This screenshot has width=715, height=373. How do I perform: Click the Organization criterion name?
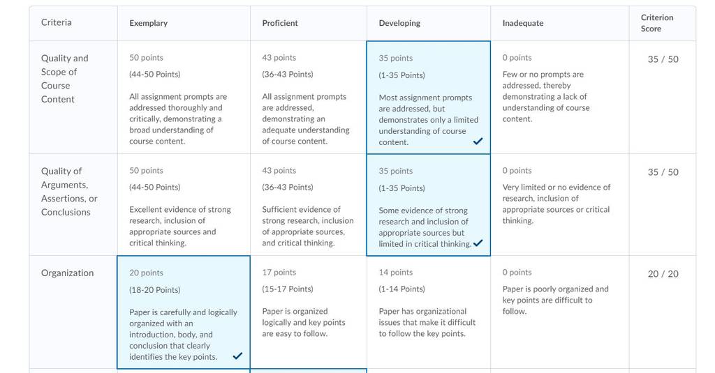click(x=67, y=273)
